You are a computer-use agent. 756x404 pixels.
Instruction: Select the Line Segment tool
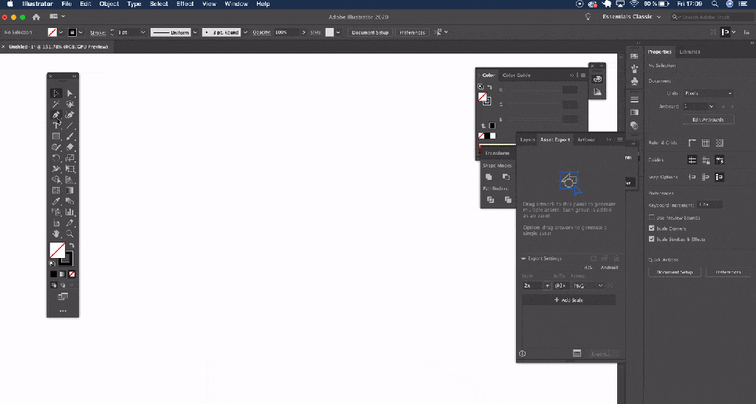(70, 125)
